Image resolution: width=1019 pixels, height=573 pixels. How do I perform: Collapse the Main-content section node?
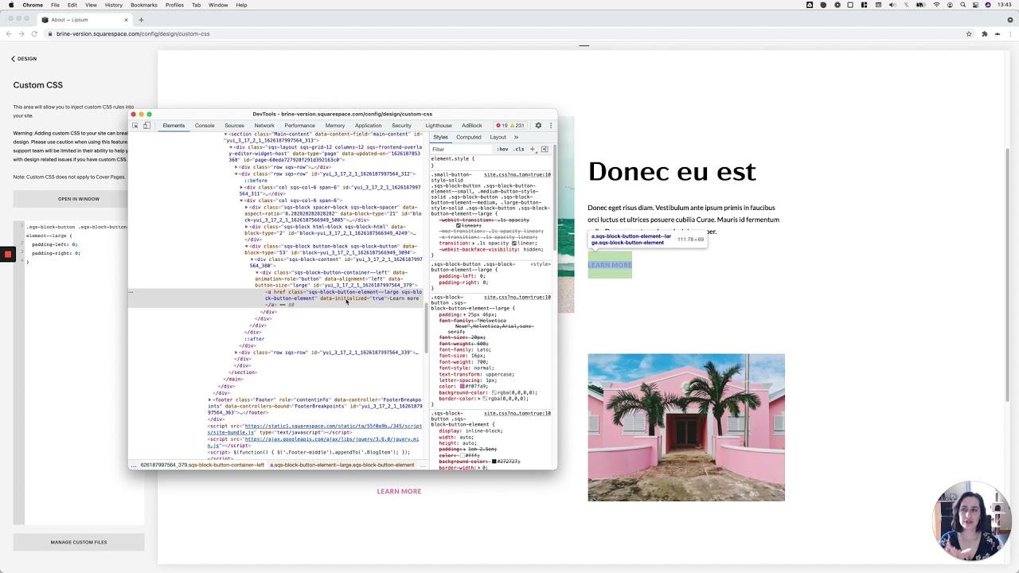click(226, 134)
